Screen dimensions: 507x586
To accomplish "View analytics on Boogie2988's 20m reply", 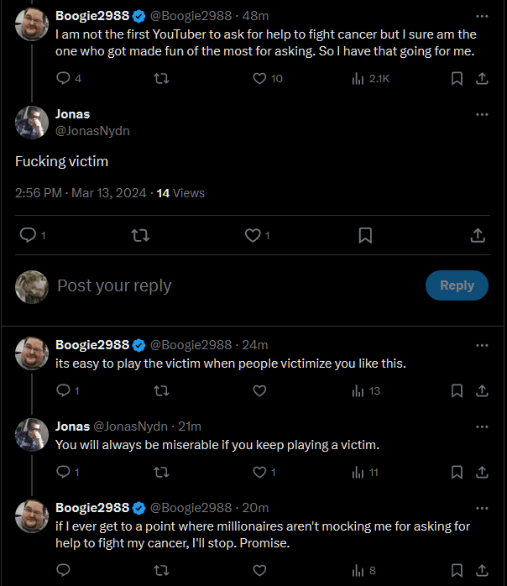I will pyautogui.click(x=358, y=570).
